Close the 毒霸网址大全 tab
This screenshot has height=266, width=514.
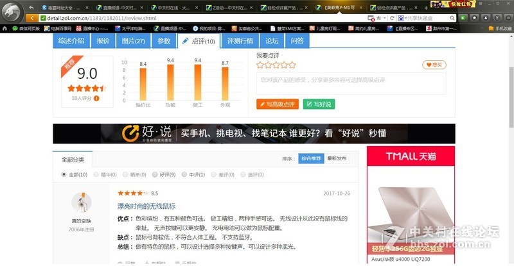(87, 8)
